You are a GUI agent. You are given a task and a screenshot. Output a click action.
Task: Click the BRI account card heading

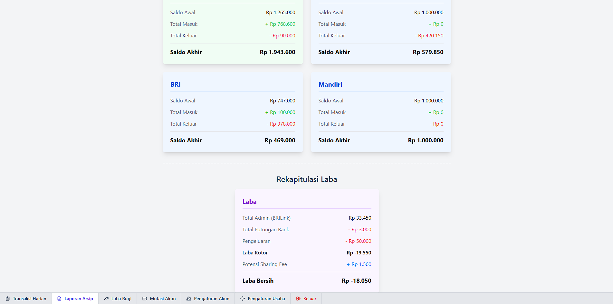coord(176,84)
